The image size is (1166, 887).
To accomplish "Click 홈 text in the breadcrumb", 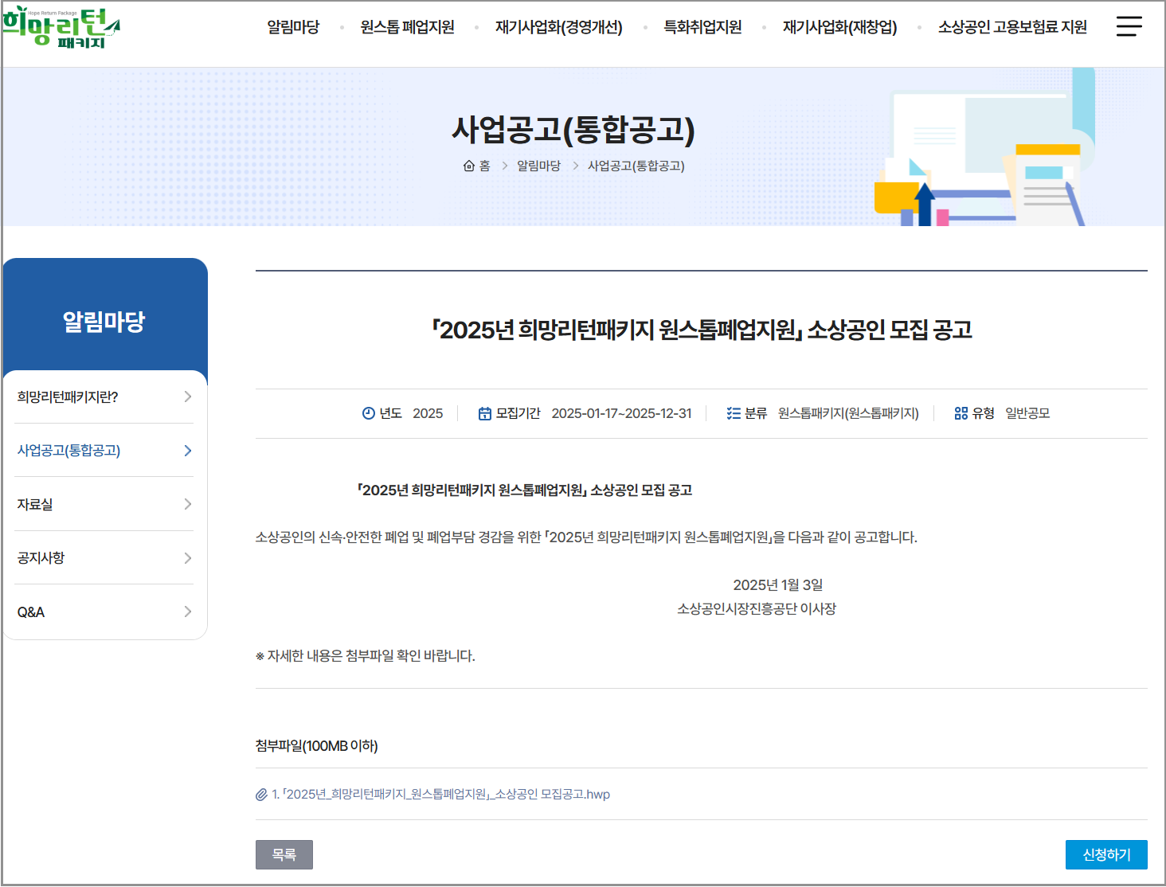I will [x=485, y=166].
